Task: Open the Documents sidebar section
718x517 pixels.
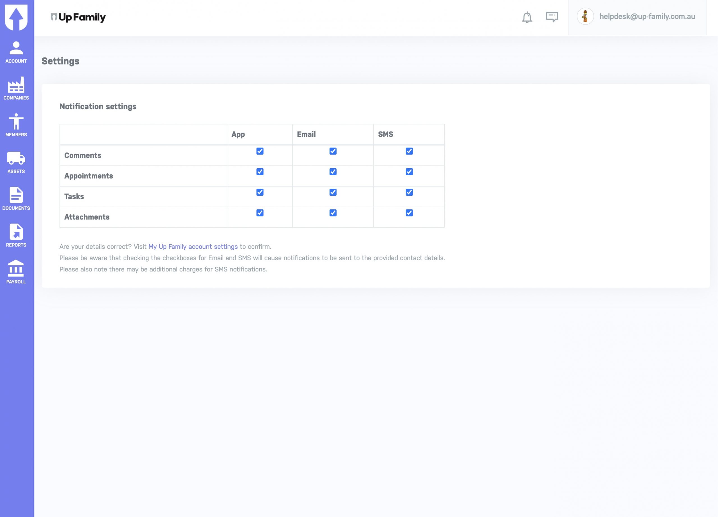Action: pyautogui.click(x=16, y=199)
